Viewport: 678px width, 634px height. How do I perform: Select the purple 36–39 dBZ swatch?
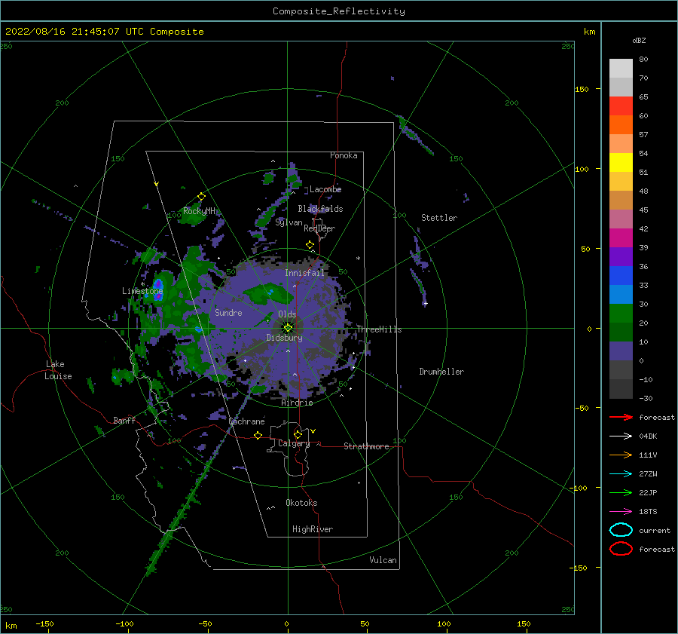click(621, 257)
